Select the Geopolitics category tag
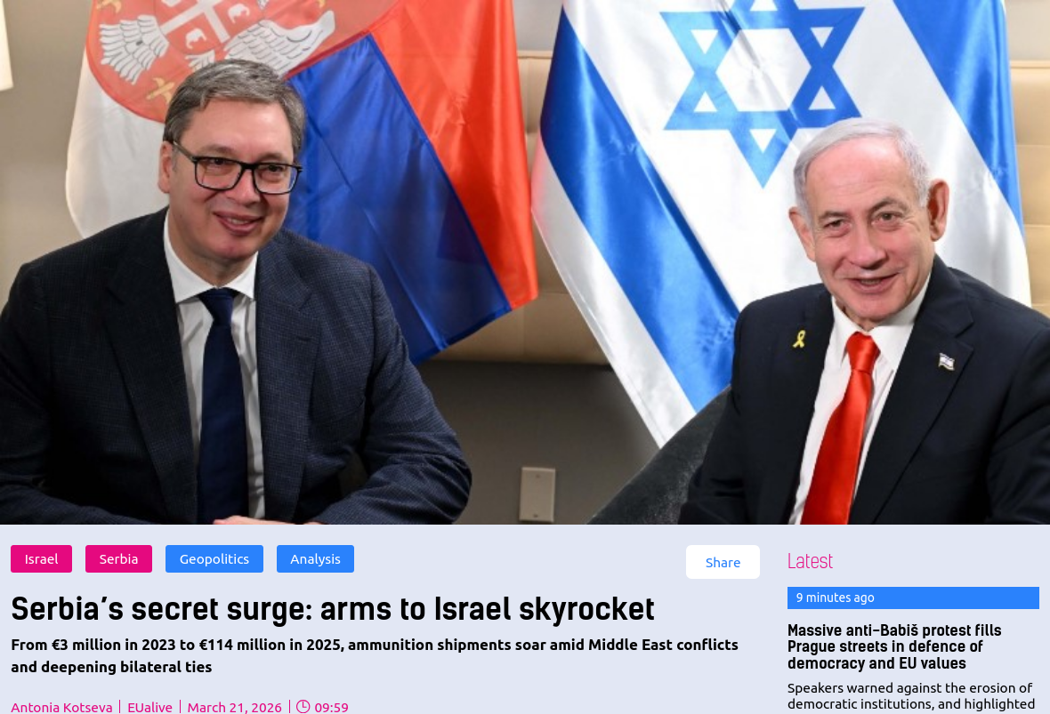1050x714 pixels. 214,558
